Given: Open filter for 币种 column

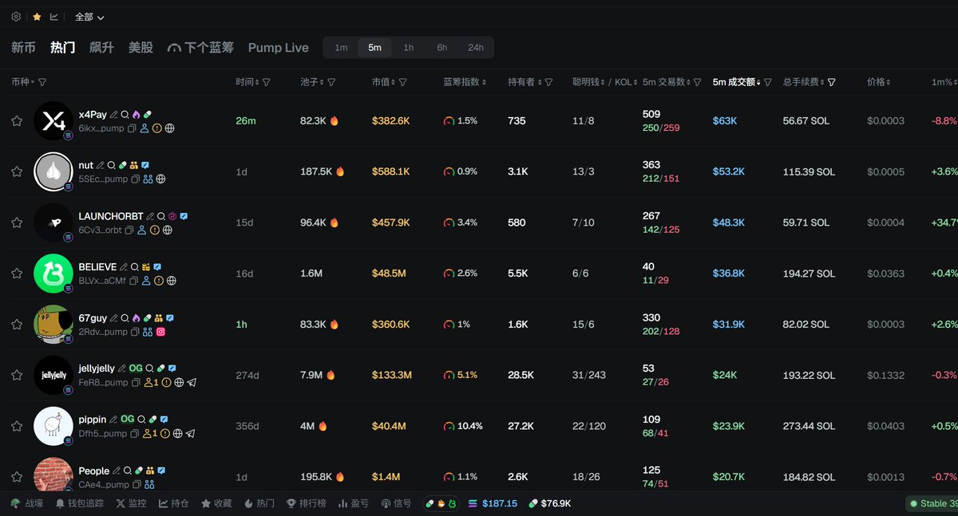Looking at the screenshot, I should click(x=42, y=82).
